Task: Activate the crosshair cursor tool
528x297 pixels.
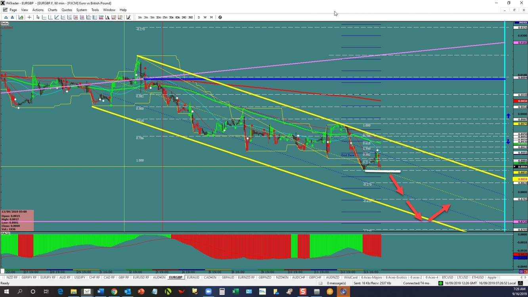Action: point(29,17)
